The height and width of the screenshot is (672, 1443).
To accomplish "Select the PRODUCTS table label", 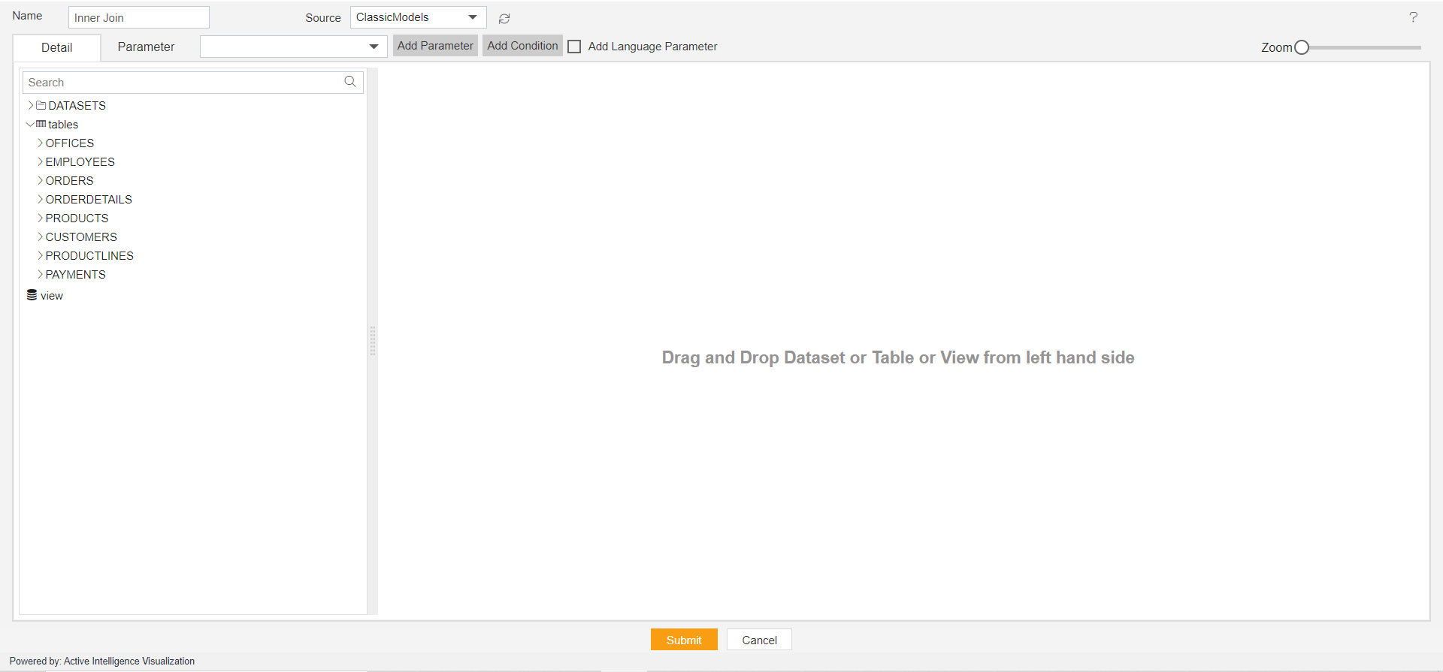I will (x=77, y=218).
